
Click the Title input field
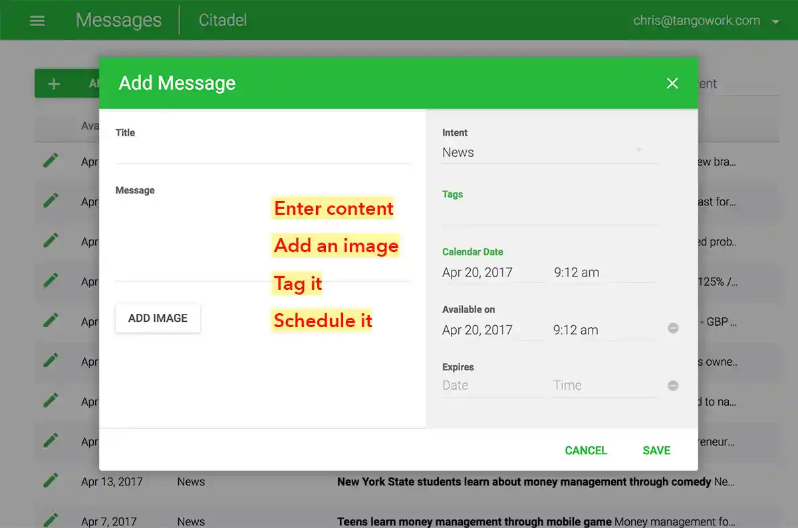[x=263, y=152]
